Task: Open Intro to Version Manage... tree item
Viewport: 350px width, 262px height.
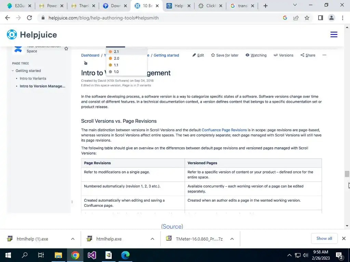Action: 42,86
